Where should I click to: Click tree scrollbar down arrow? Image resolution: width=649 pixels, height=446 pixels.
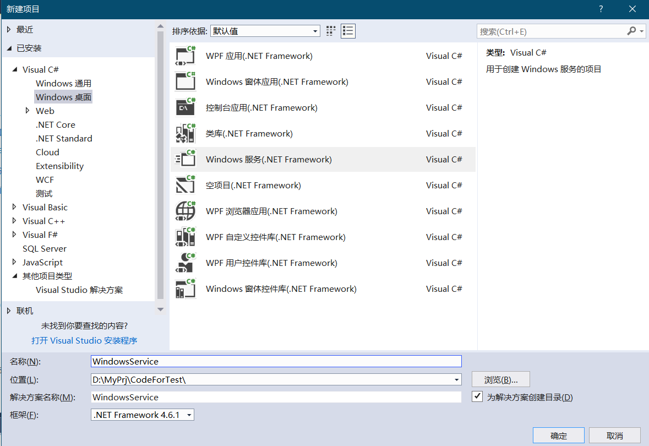[x=161, y=309]
